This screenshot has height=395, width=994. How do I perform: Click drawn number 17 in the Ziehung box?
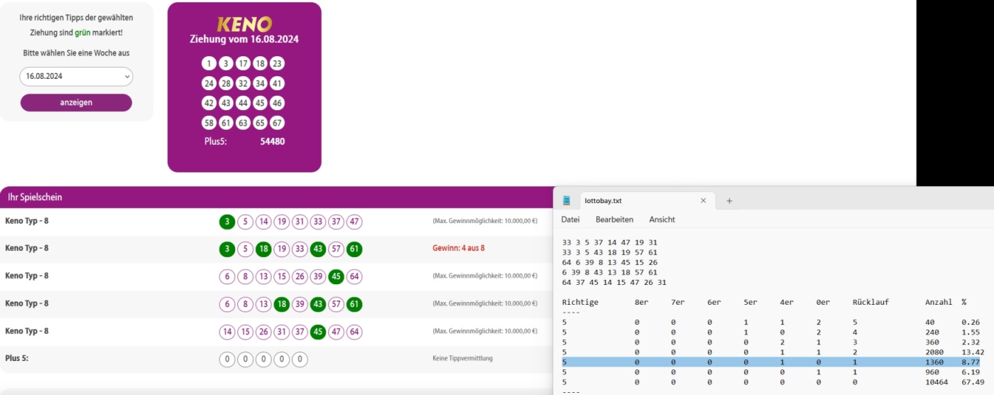point(243,63)
